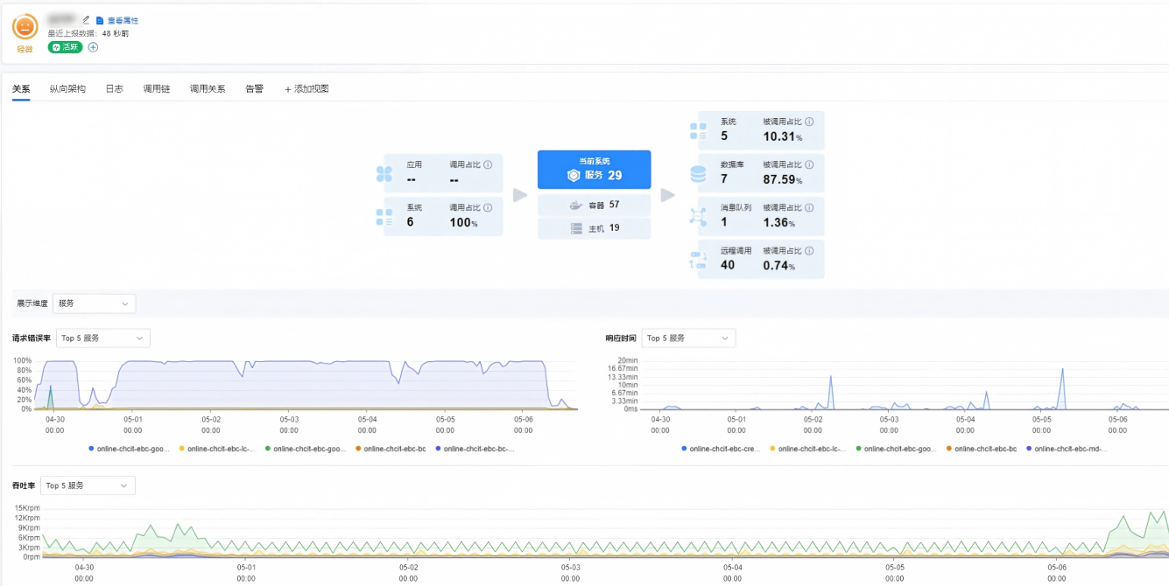Click the upstream 应用 clover icon
The width and height of the screenshot is (1169, 586).
coord(384,174)
